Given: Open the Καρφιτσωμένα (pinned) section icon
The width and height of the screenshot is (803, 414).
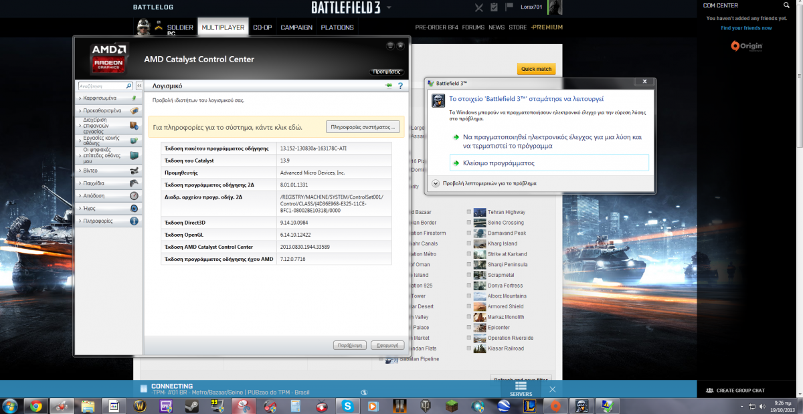Looking at the screenshot, I should pos(134,98).
